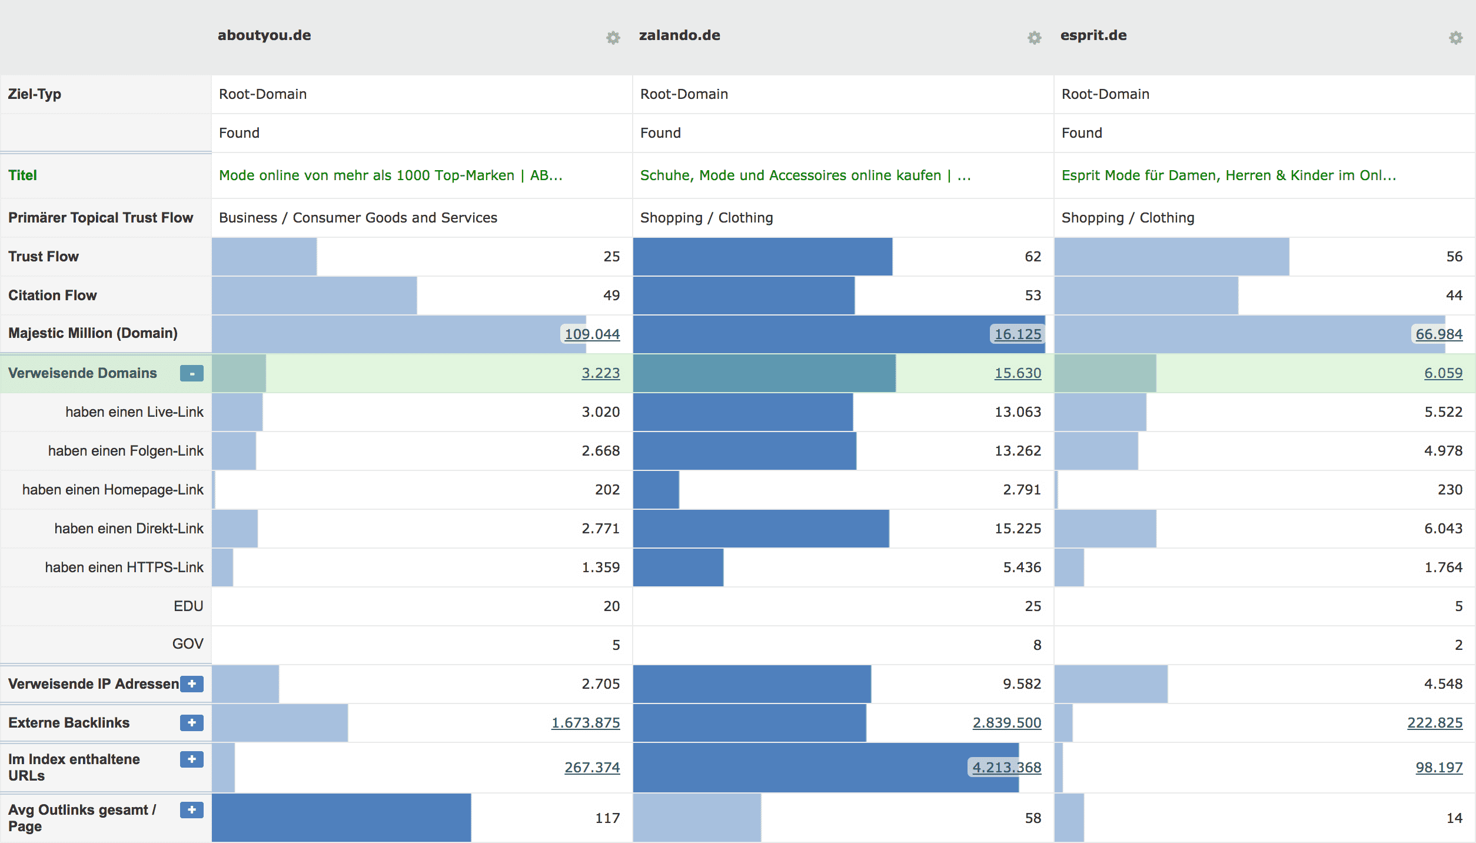The height and width of the screenshot is (843, 1476).
Task: Click the zalando.de Trust Flow bar
Action: [763, 257]
